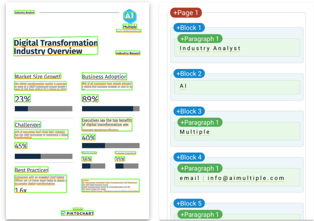Collapse +Paragraph 1 under Block 3
Screen dimensions: 314x221
[x=200, y=122]
